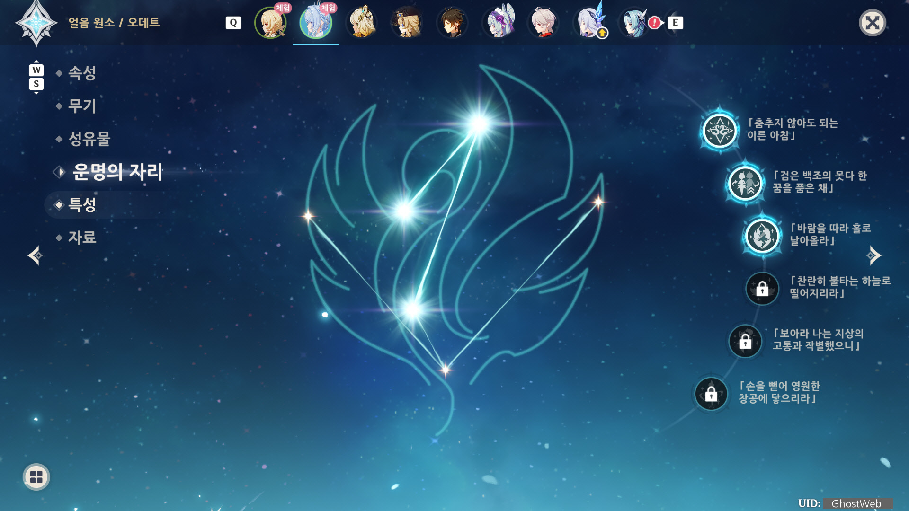Select the blonde Traveler trial portrait
Viewport: 909px width, 511px height.
coord(271,22)
